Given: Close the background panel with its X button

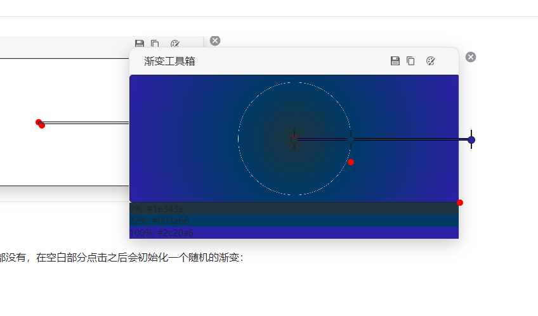Looking at the screenshot, I should click(x=215, y=41).
